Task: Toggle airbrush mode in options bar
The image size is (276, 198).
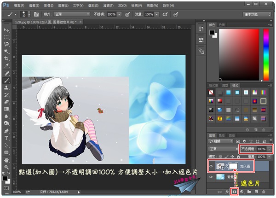Action: [x=165, y=14]
